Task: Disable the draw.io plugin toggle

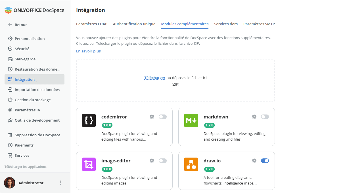Action: pos(265,161)
